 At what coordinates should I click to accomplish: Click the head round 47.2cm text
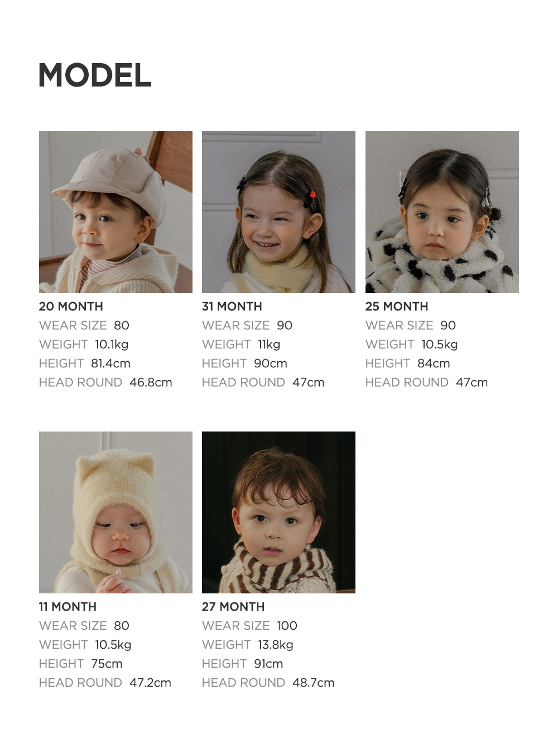click(x=105, y=683)
